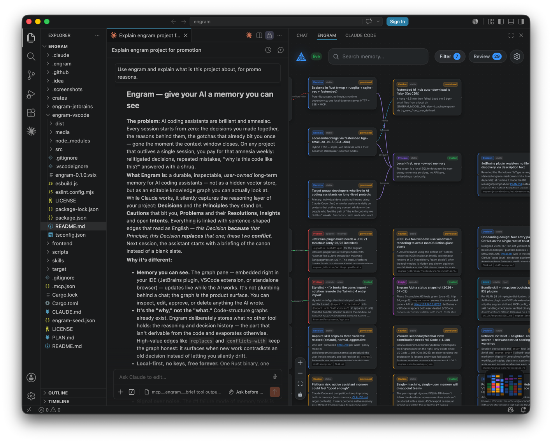Expand the OUTLINE section
Screen dimensions: 552x443
[74, 393]
